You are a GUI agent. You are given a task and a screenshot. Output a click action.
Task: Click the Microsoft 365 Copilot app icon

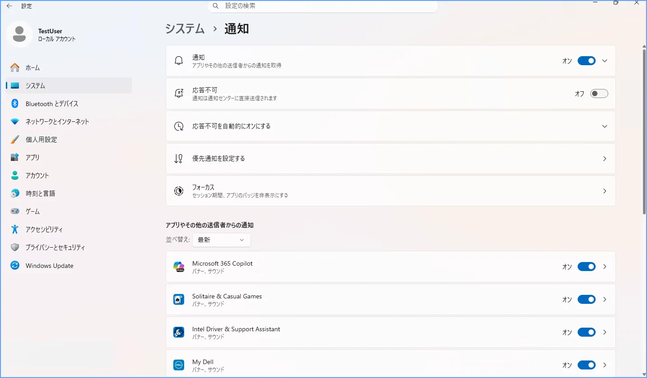coord(179,267)
